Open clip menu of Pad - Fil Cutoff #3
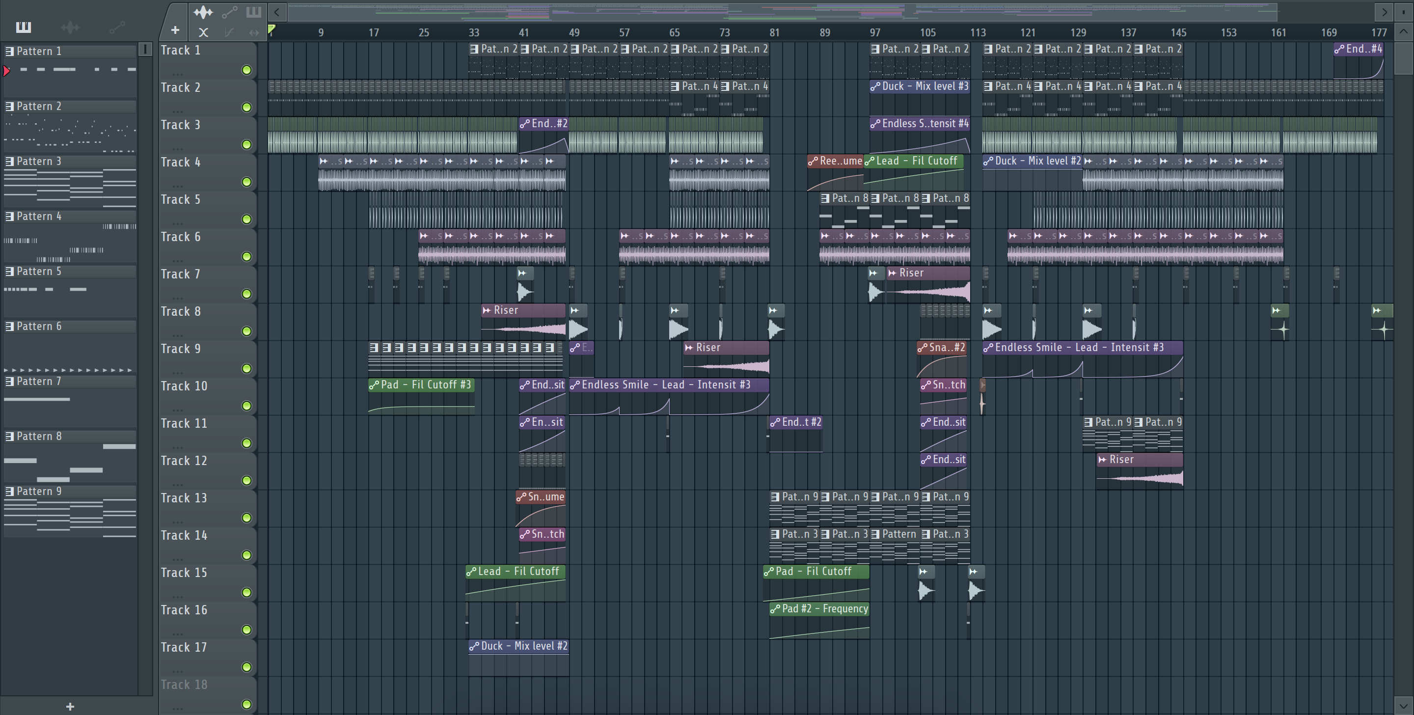 point(374,385)
